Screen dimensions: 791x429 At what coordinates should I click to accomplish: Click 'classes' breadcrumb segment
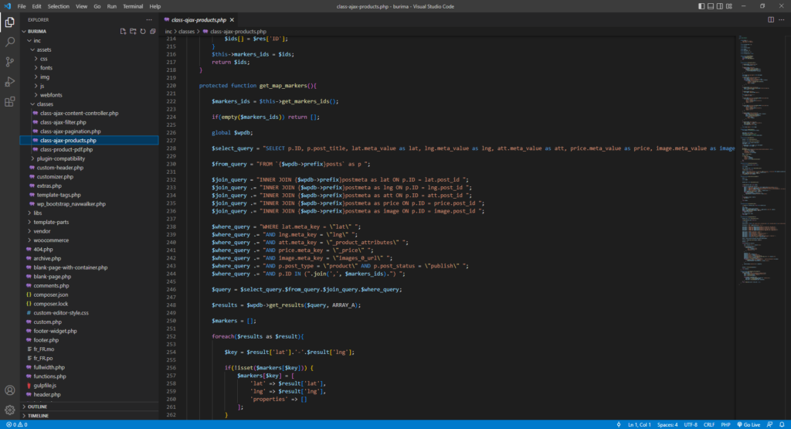point(186,31)
